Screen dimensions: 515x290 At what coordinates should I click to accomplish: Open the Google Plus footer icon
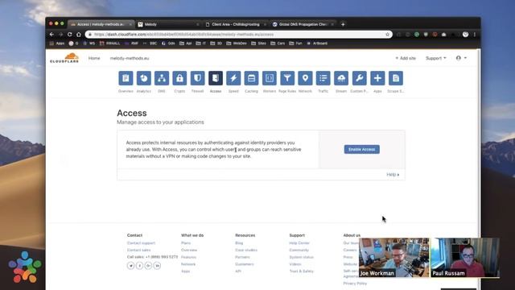[148, 265]
